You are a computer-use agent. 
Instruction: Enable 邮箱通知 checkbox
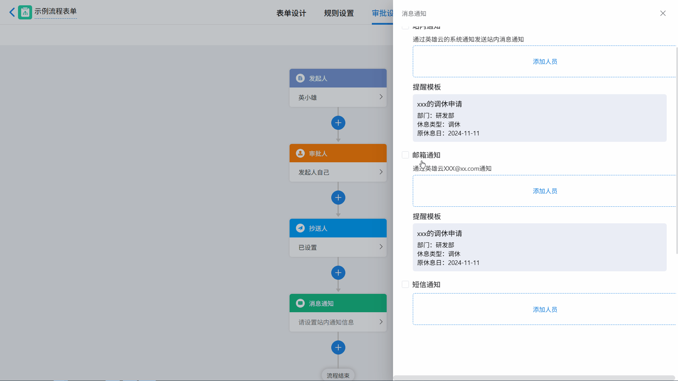click(405, 155)
